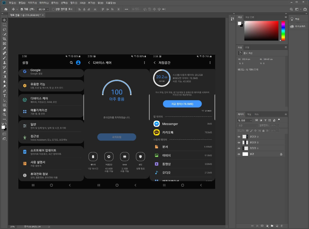Switch to the 채널 Channels tab
The width and height of the screenshot is (309, 229).
point(249,114)
